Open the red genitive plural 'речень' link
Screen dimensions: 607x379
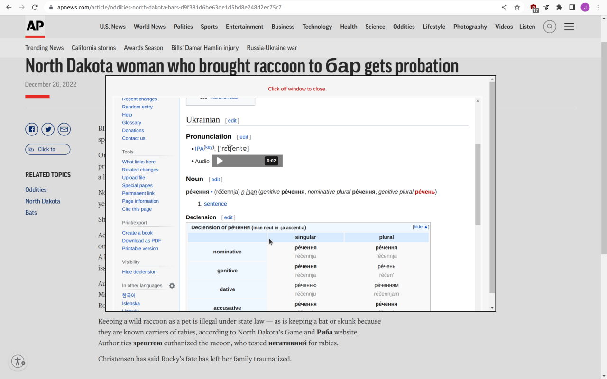(x=425, y=192)
